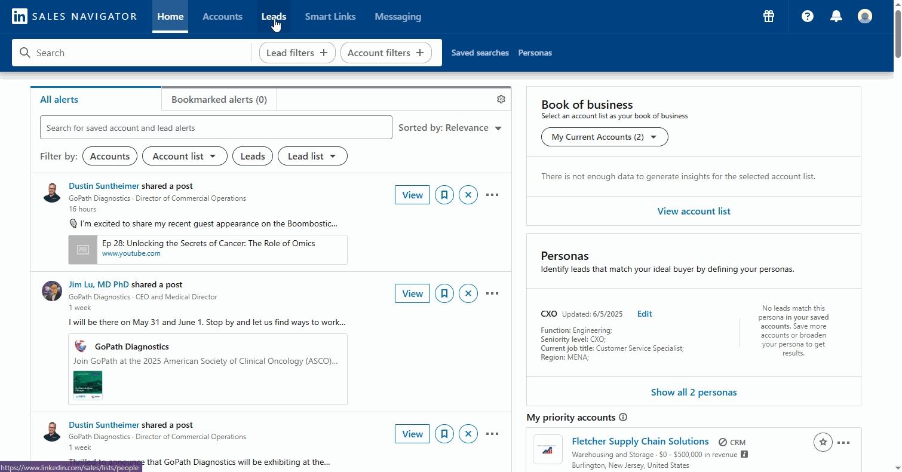Click the article icon beside Ep 28 link
Screen dimensions: 902x472
pyautogui.click(x=83, y=250)
